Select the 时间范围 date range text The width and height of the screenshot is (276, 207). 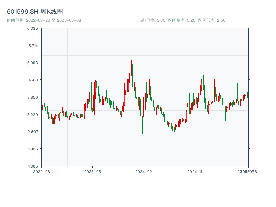tap(44, 20)
